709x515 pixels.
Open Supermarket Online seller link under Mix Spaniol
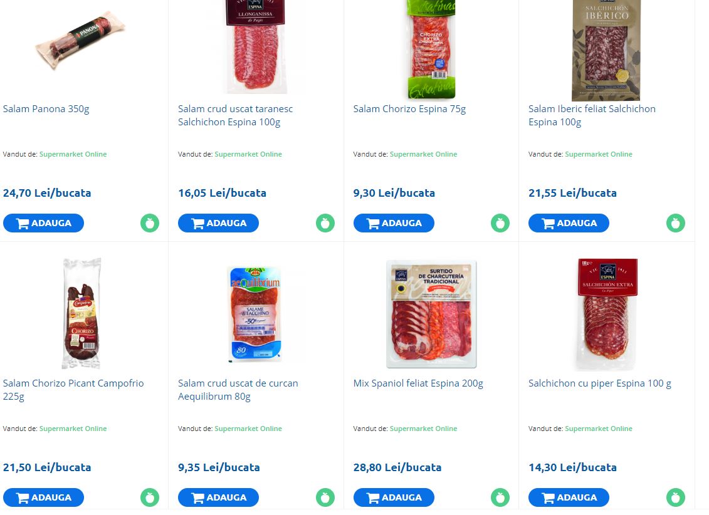coord(423,429)
